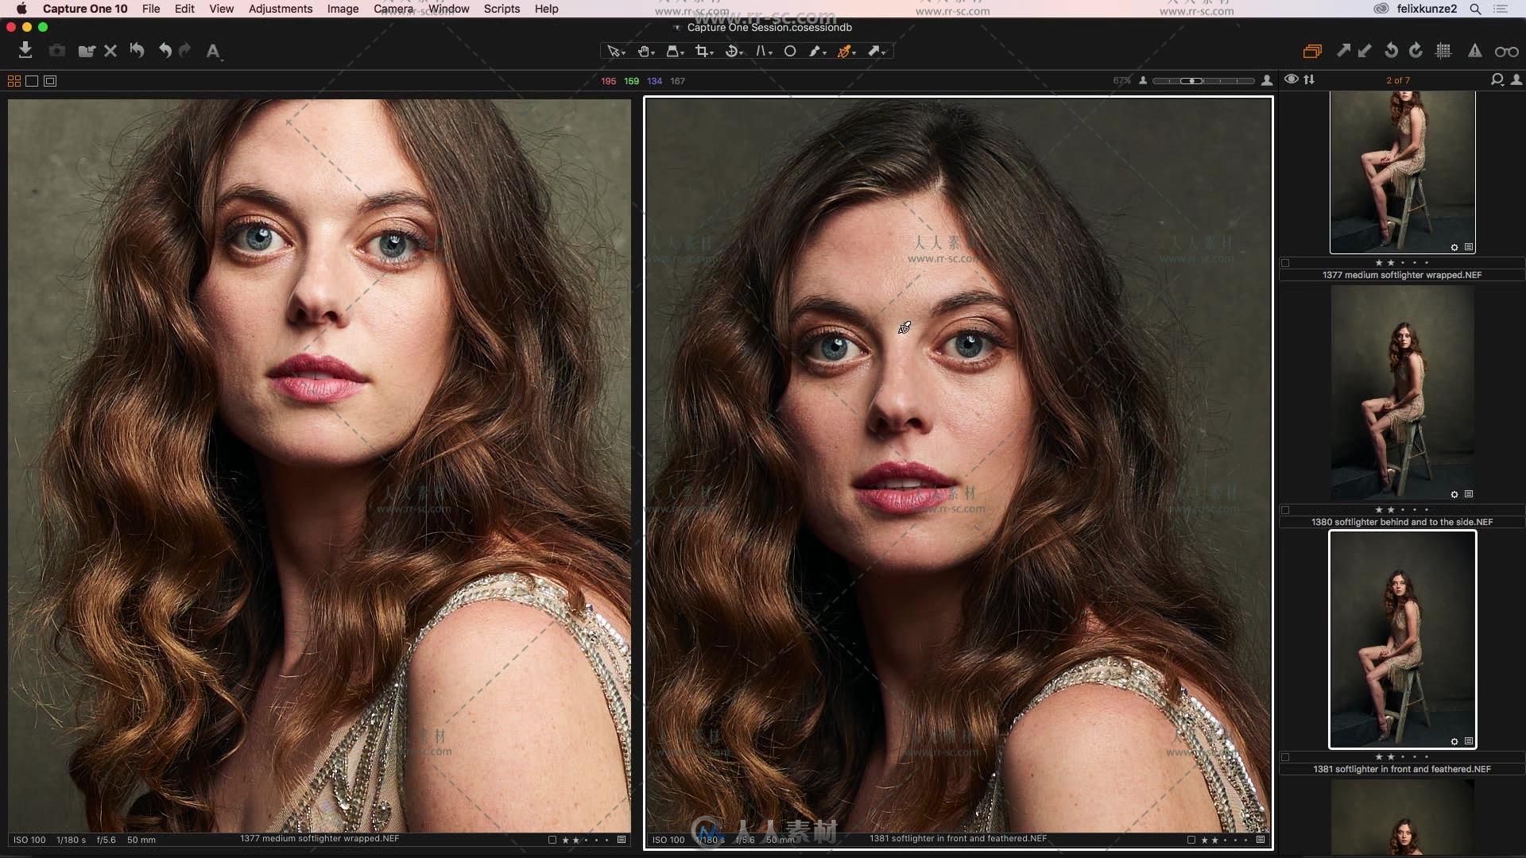The image size is (1526, 858).
Task: Toggle proof margin framed square icon
Action: pyautogui.click(x=50, y=81)
